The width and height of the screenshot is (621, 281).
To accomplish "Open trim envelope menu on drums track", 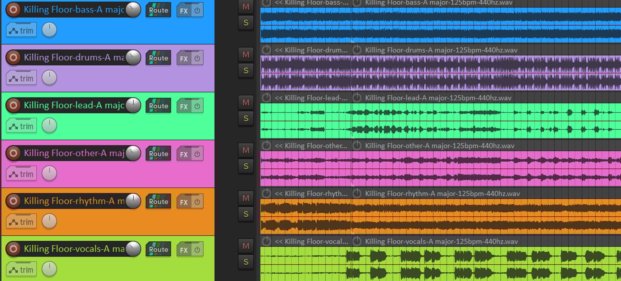I will [x=21, y=78].
